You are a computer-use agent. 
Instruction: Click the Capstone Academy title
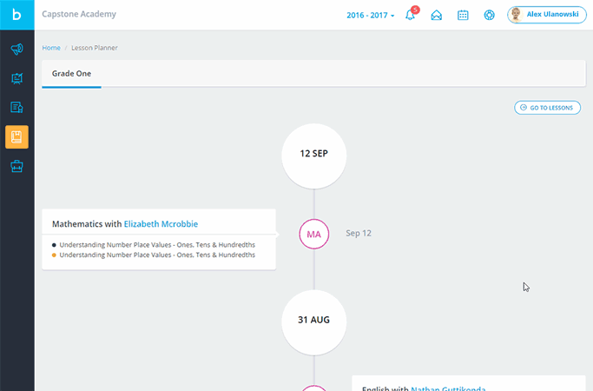point(79,14)
